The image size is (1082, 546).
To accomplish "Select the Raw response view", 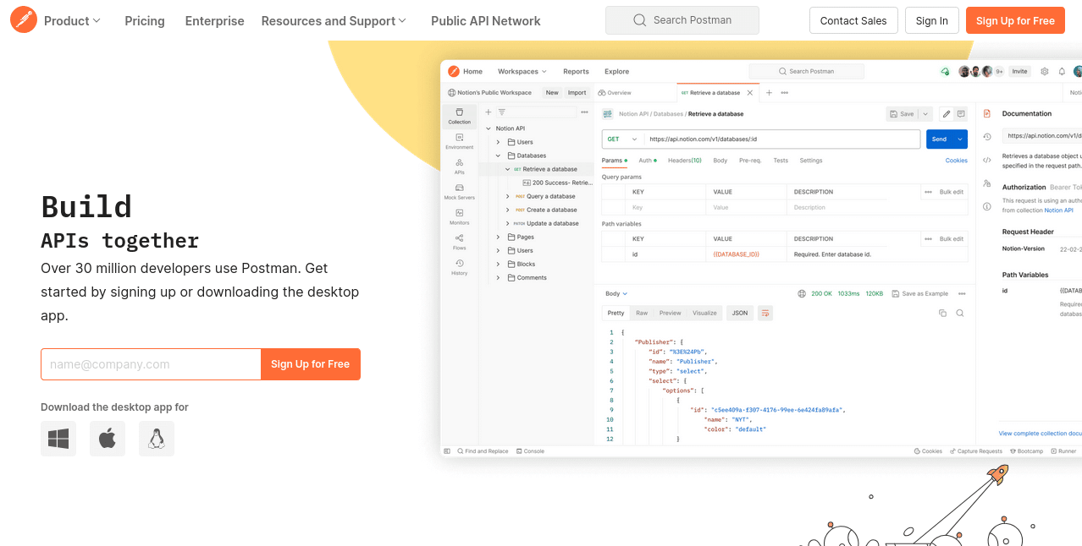I will pyautogui.click(x=643, y=313).
